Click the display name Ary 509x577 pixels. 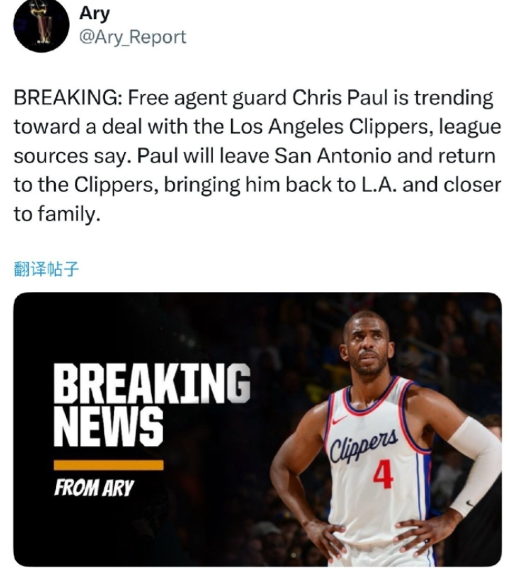[x=95, y=13]
